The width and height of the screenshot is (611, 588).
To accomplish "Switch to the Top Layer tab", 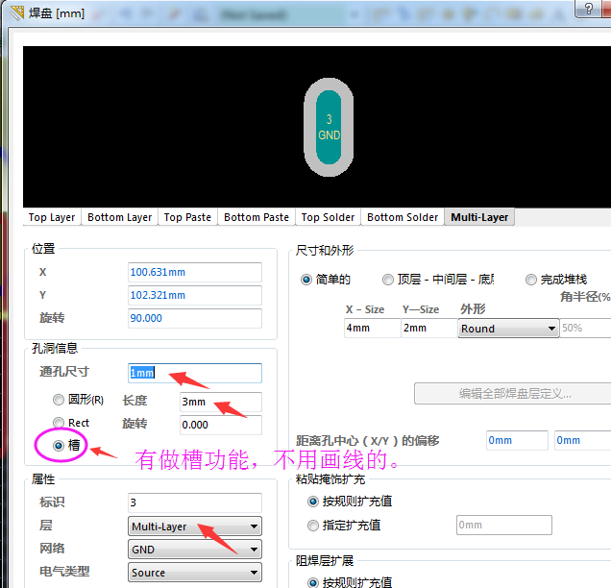I will (x=52, y=217).
